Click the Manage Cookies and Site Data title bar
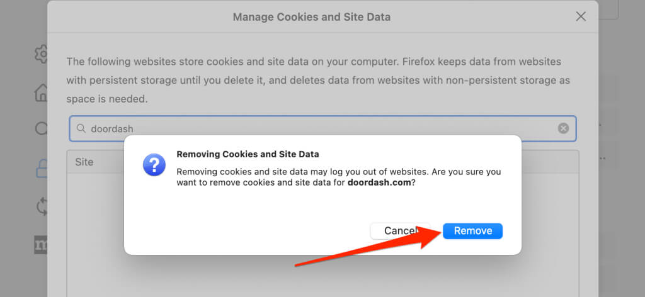This screenshot has width=645, height=297. click(311, 17)
